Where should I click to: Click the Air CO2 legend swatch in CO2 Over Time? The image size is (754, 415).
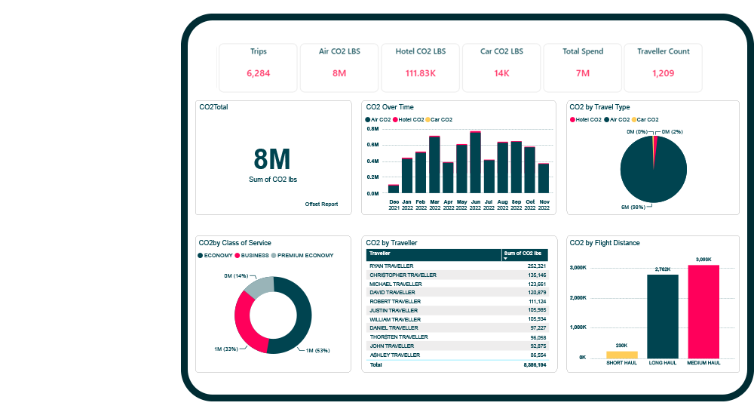click(368, 119)
